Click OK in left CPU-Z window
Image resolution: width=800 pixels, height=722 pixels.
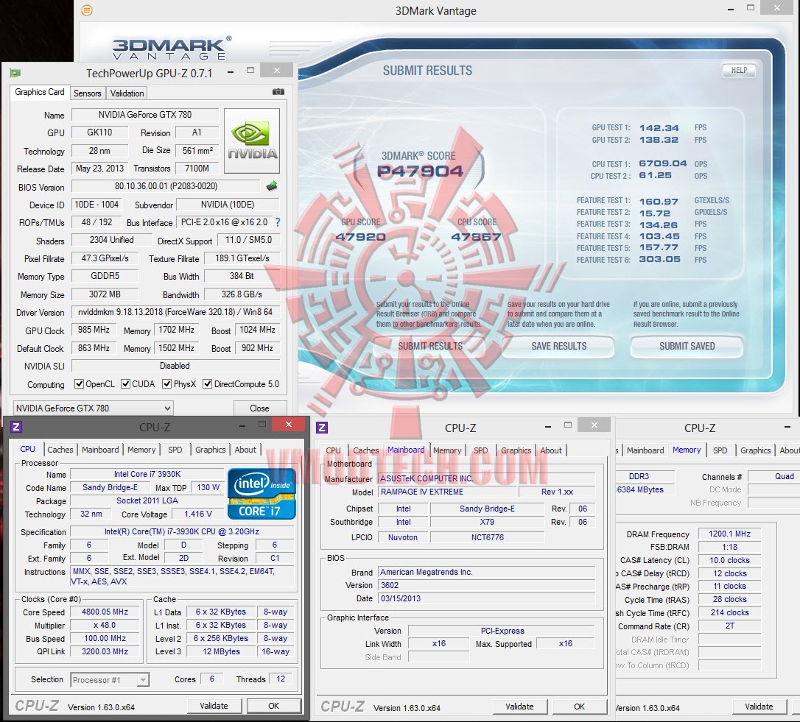point(274,706)
